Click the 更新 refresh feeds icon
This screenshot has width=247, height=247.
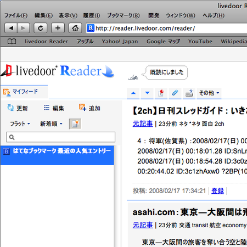coord(10,108)
